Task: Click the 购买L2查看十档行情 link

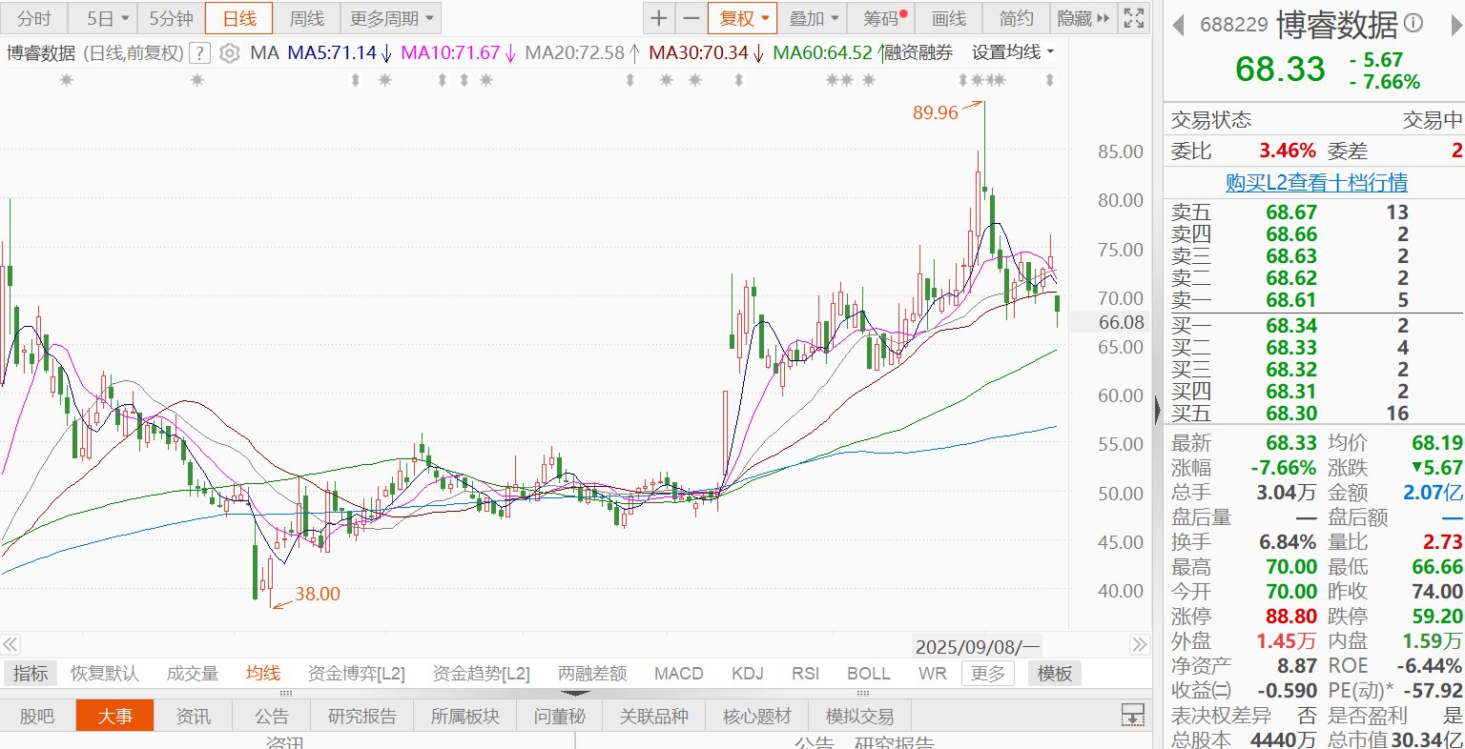Action: tap(1316, 182)
